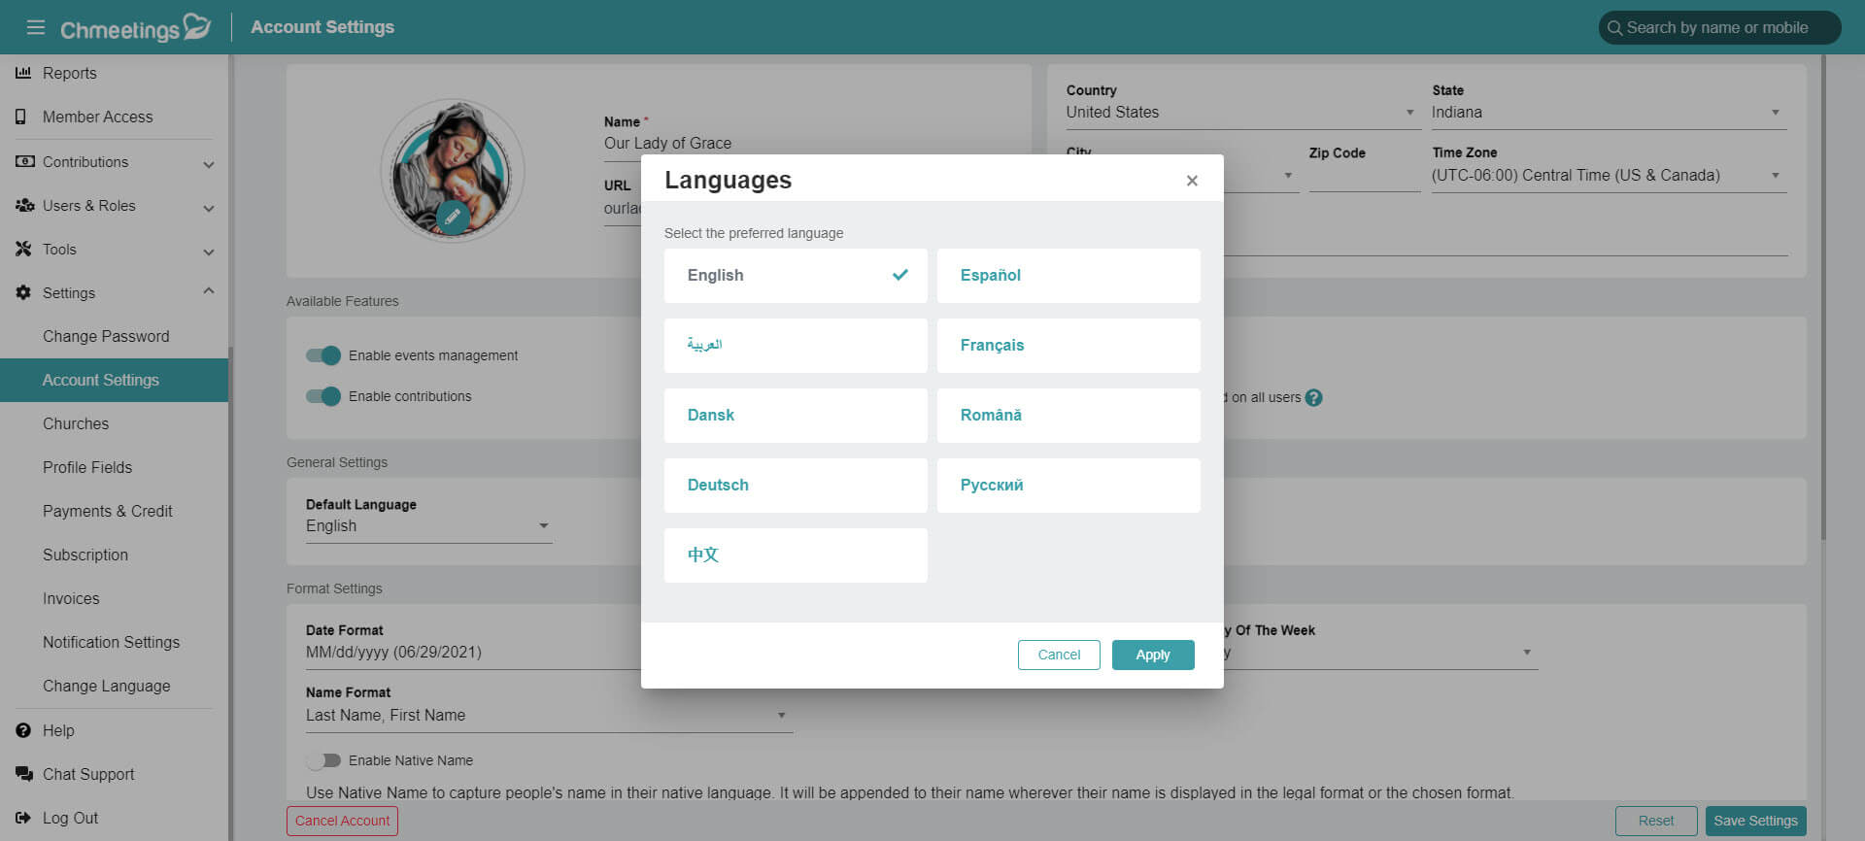The width and height of the screenshot is (1865, 841).
Task: Select Русский language option
Action: click(x=1068, y=486)
